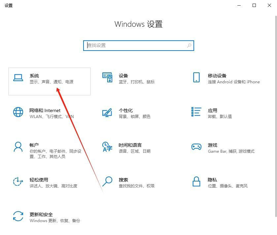Open the 设备 keyboard and speaker icon
The image size is (277, 235).
pyautogui.click(x=107, y=77)
